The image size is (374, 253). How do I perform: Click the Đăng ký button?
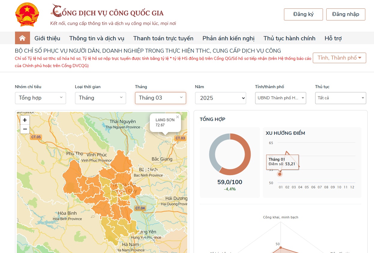[303, 14]
